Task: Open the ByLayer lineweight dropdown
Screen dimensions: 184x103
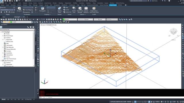Action: [x=100, y=19]
